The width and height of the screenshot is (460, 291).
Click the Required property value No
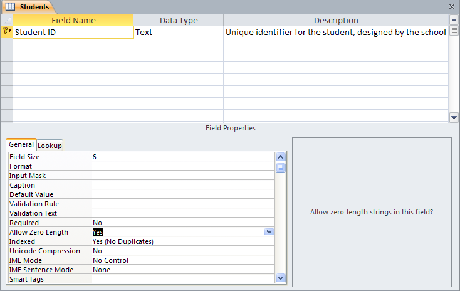coord(183,223)
